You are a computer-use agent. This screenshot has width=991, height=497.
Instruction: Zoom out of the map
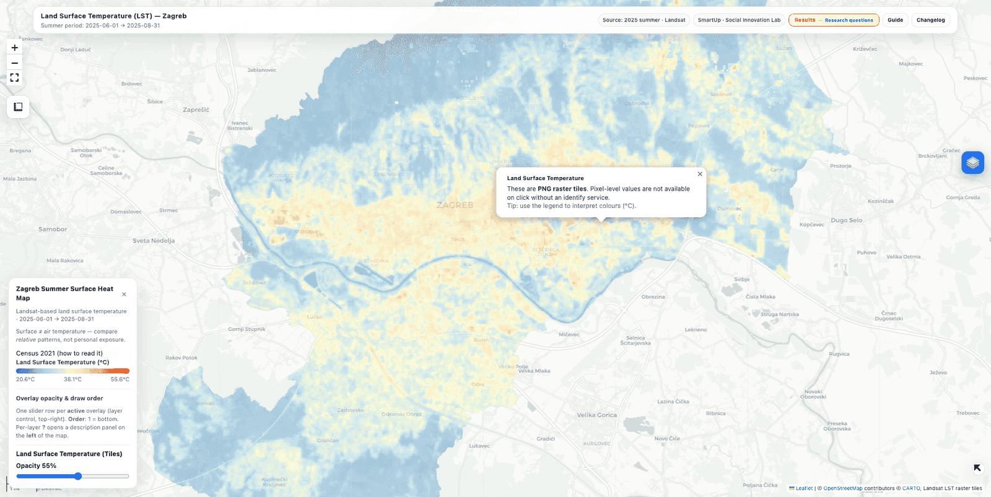tap(15, 63)
